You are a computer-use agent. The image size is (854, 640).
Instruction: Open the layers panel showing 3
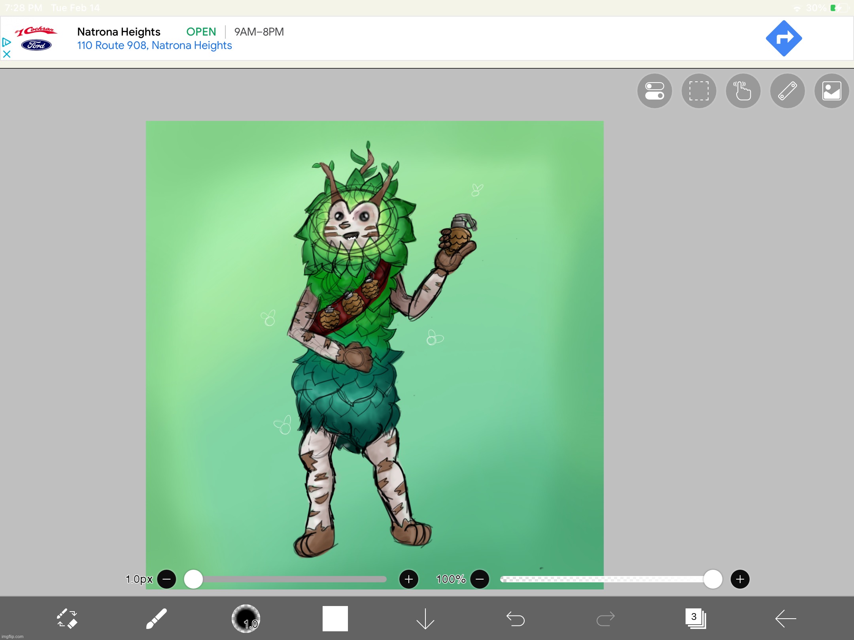click(x=695, y=619)
